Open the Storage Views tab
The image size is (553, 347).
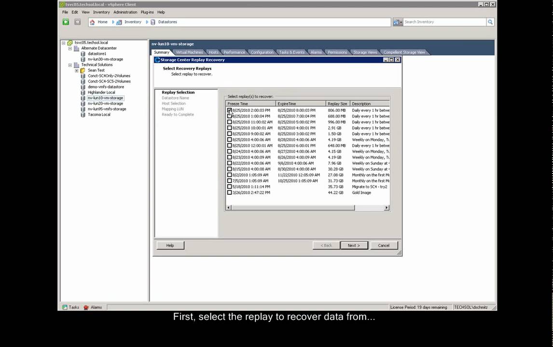[x=365, y=52]
